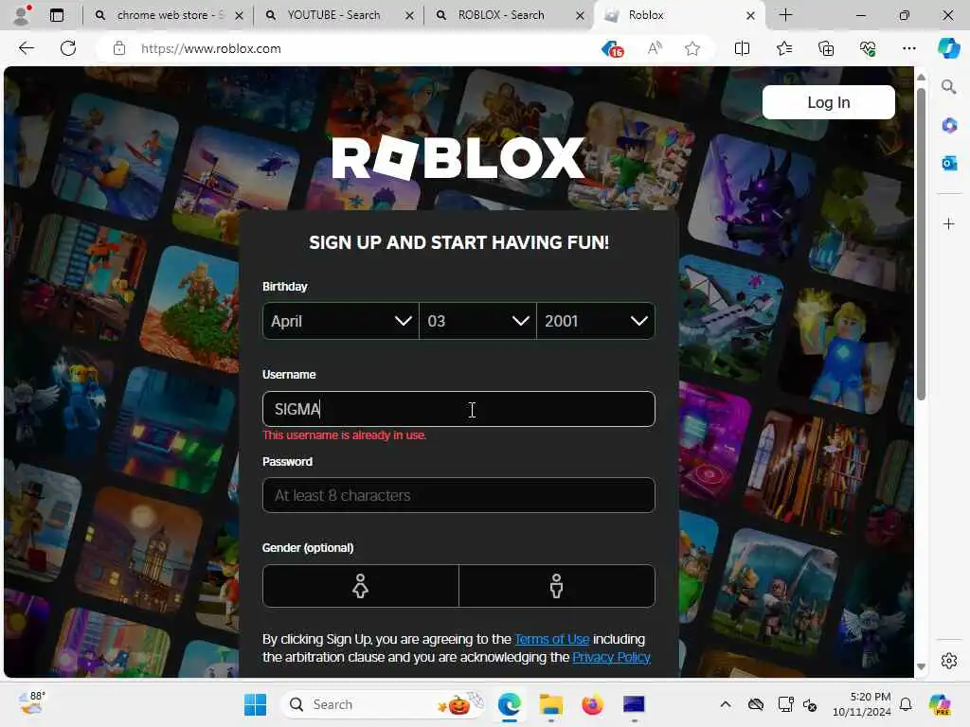This screenshot has width=970, height=727.
Task: Add sidebar app plus icon
Action: click(x=949, y=223)
